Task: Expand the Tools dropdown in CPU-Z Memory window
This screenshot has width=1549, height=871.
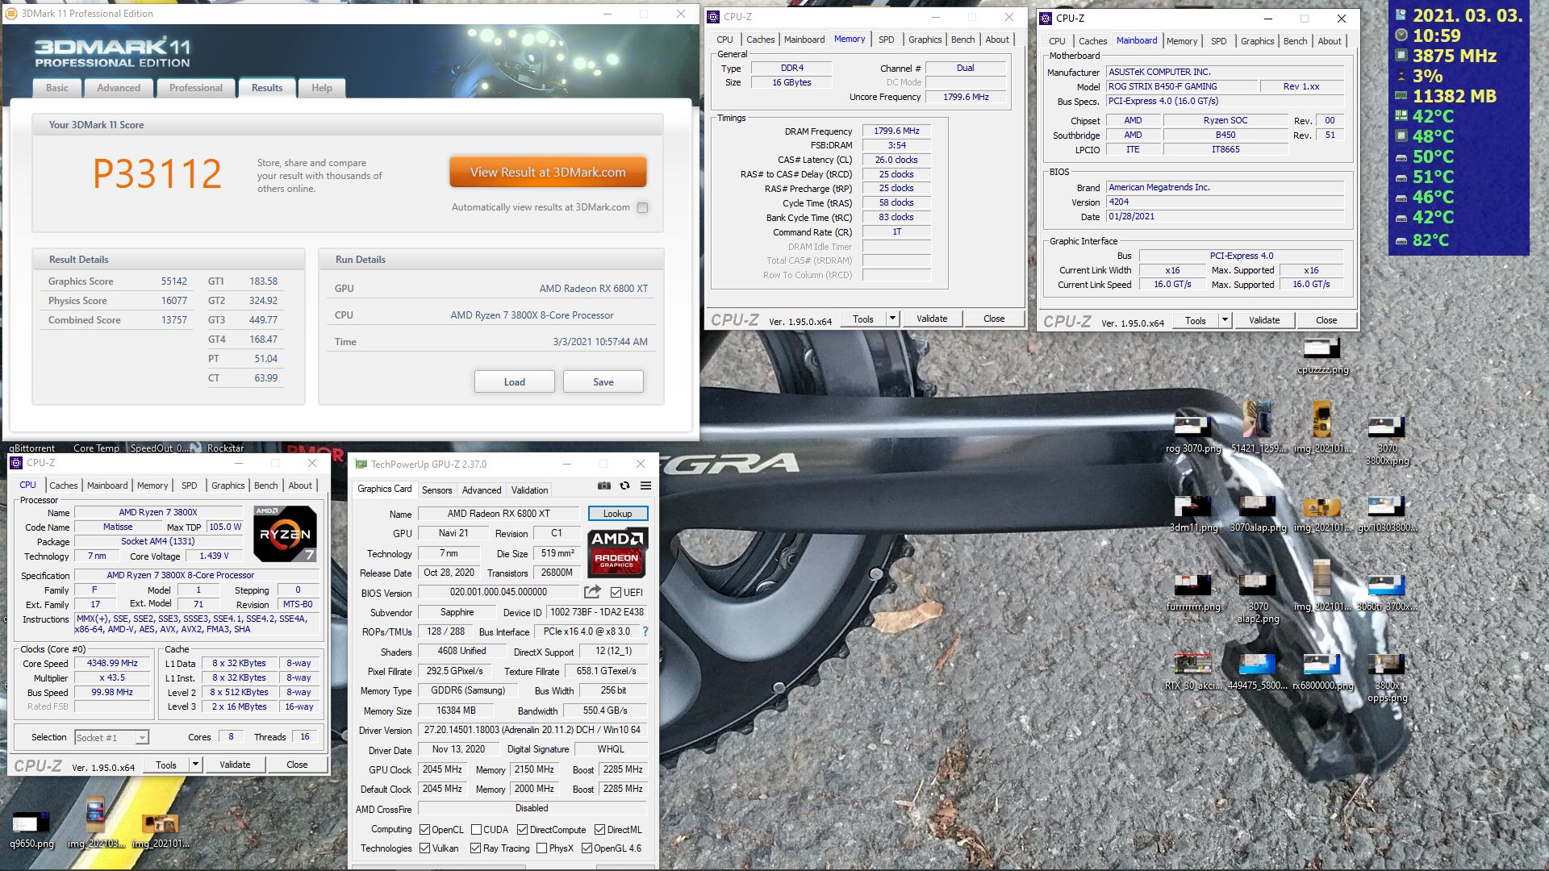Action: pyautogui.click(x=892, y=319)
